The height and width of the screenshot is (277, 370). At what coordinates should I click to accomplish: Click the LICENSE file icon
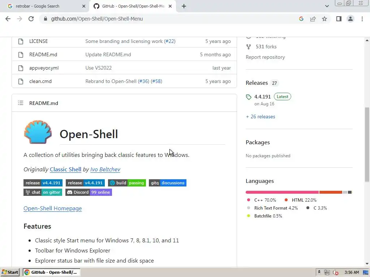[x=21, y=41]
